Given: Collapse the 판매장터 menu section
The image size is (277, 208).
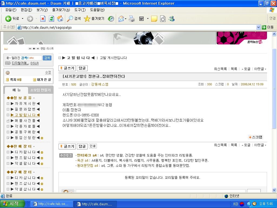Looking at the screenshot, I should click(34, 147).
